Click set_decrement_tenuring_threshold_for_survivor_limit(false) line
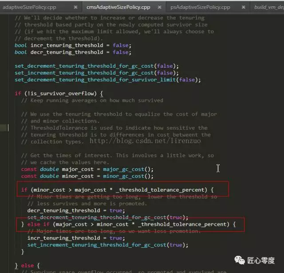284x273 pixels. pyautogui.click(x=107, y=80)
